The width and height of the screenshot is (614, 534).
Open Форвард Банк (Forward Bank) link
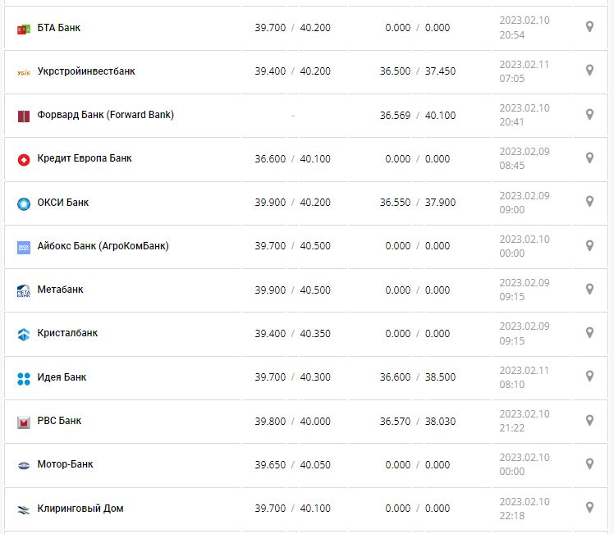(x=105, y=115)
